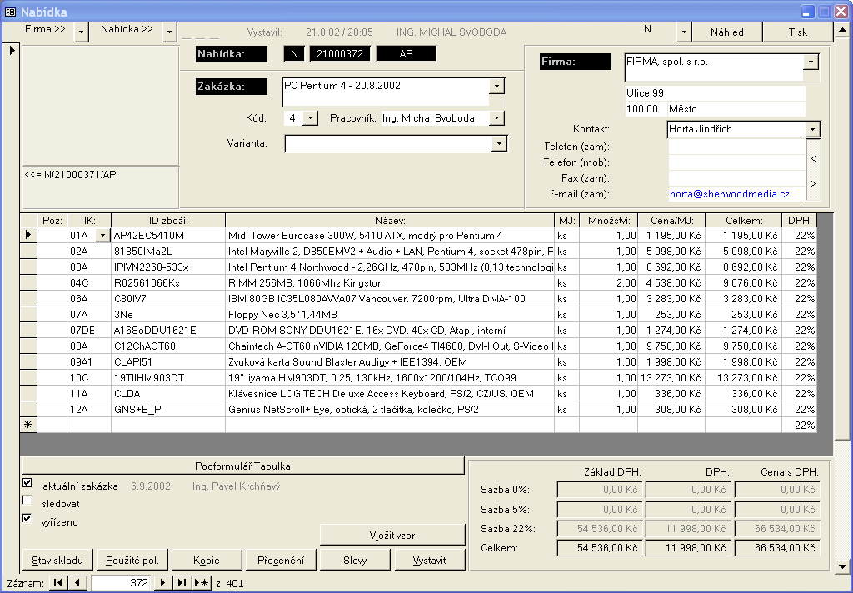Go to the previous record

pos(77,583)
